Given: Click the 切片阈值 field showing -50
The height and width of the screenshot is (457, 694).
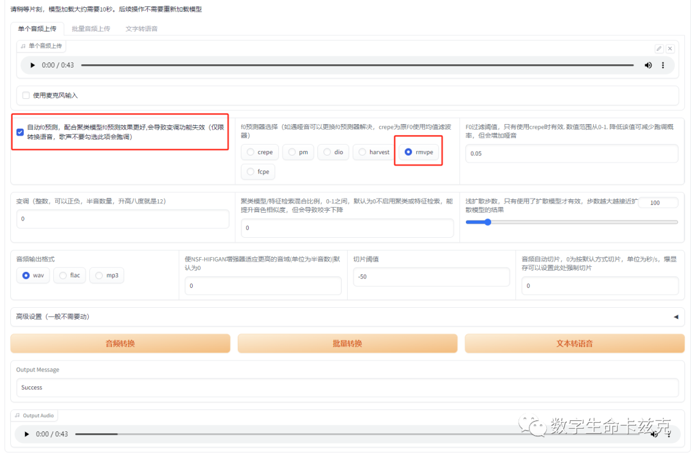Looking at the screenshot, I should click(x=431, y=277).
